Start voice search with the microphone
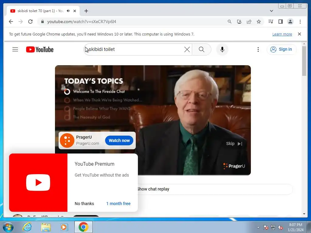 (222, 49)
